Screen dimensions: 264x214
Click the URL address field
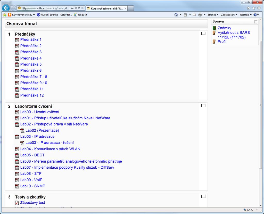tap(42, 8)
